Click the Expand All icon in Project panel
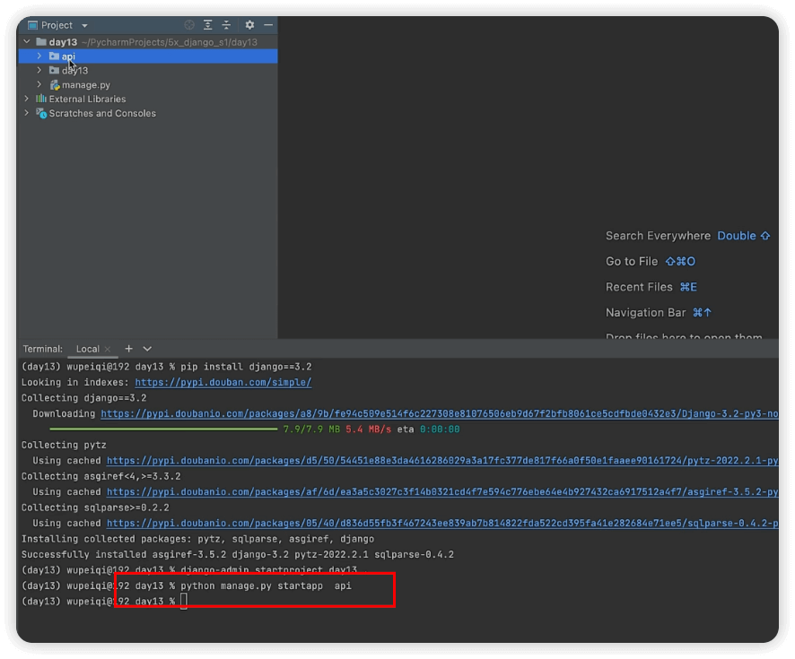 (208, 25)
